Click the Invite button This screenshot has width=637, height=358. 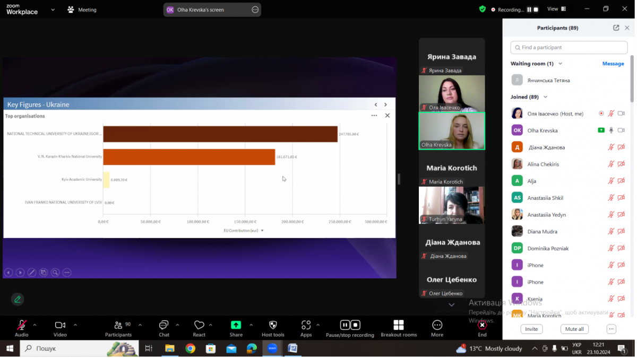[531, 329]
